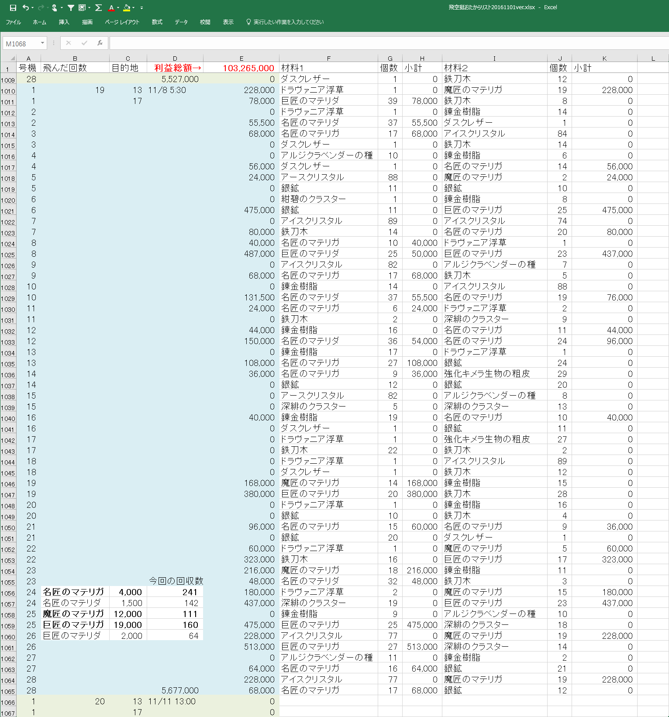669x717 pixels.
Task: Click the Insert Function fx icon
Action: coord(100,43)
